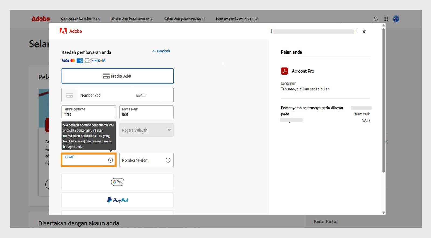Click the Visa logo under payment methods

pos(65,61)
